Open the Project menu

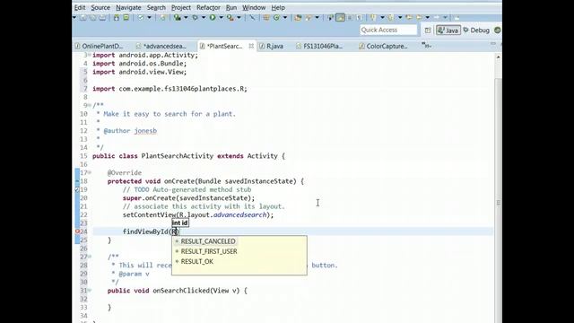click(x=181, y=7)
